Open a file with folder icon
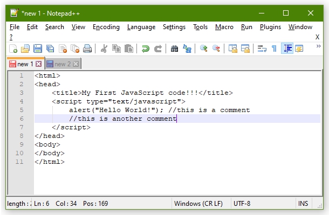The width and height of the screenshot is (329, 215). click(x=25, y=48)
